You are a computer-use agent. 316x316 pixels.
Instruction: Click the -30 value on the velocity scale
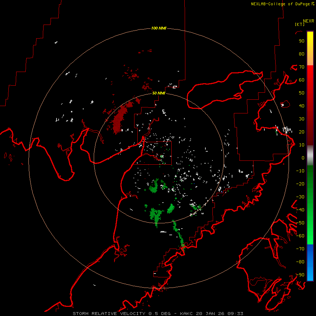pyautogui.click(x=300, y=197)
